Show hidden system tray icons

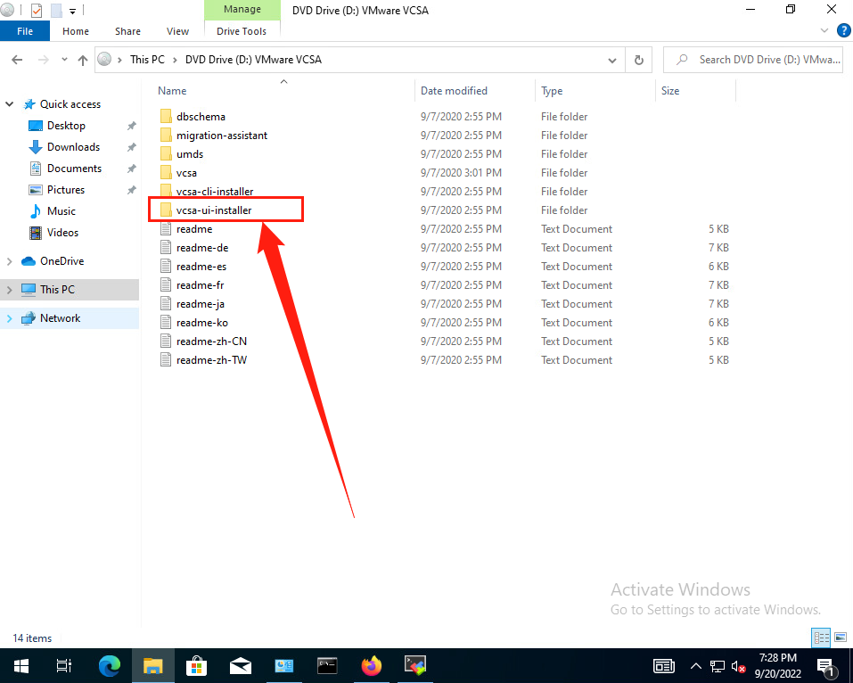(696, 666)
